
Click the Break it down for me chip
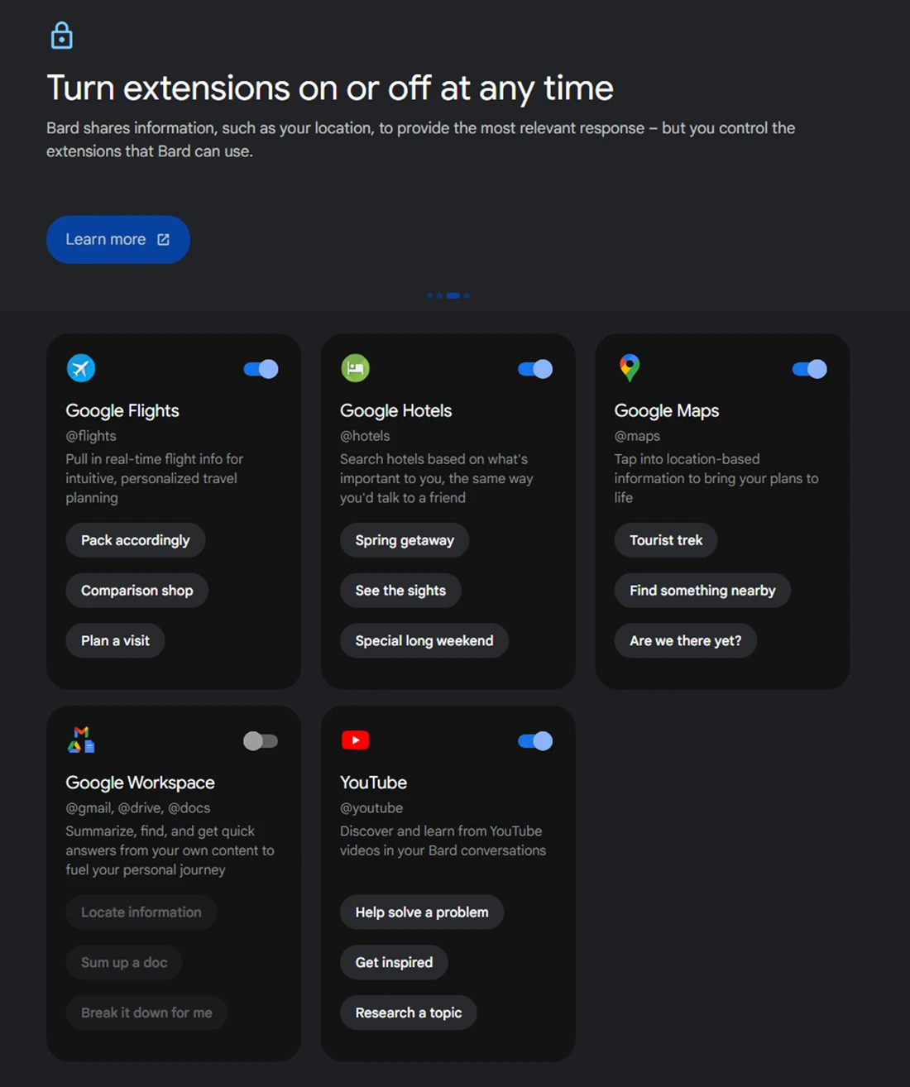coord(146,1013)
